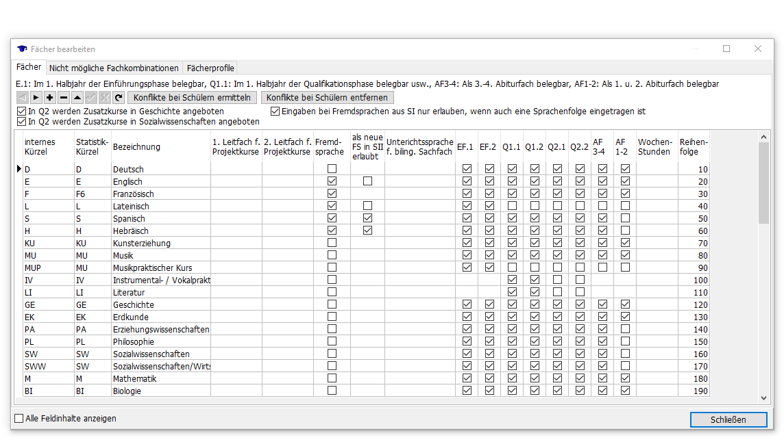Viewport: 784px width, 444px height.
Task: Click scrollbar down arrow in subjects table
Action: coord(763,397)
